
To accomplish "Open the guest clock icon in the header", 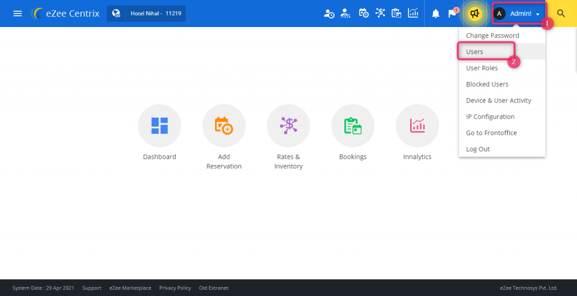I will 329,14.
